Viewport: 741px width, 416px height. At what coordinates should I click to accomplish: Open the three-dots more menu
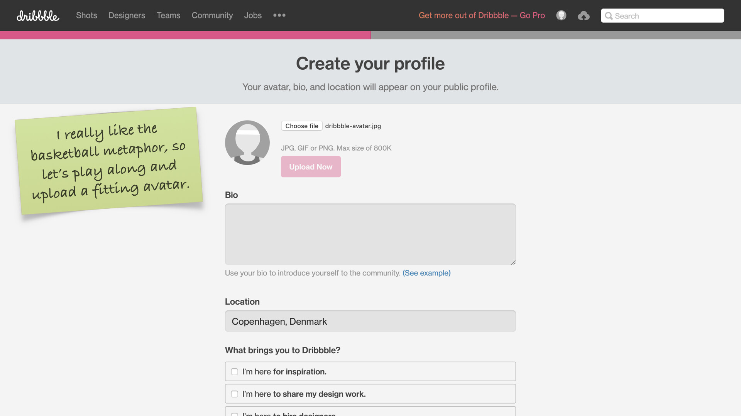pyautogui.click(x=279, y=15)
